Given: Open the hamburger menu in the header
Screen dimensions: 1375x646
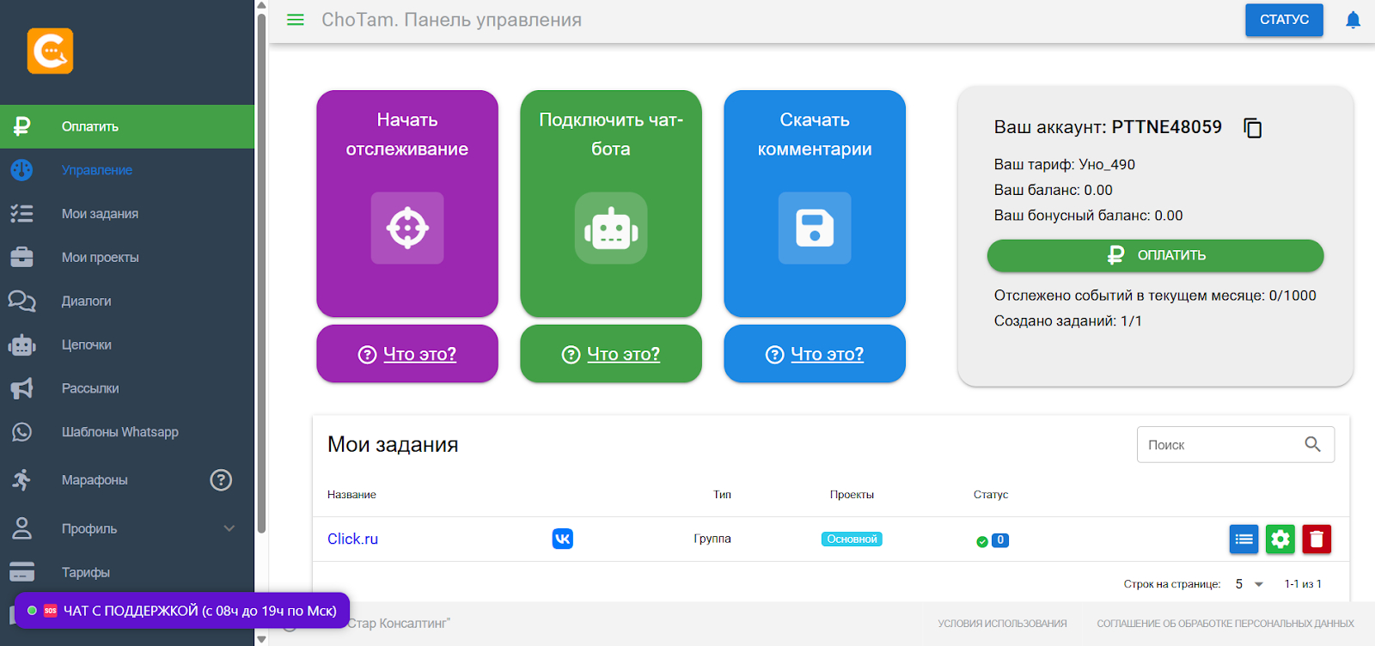Looking at the screenshot, I should (x=295, y=20).
